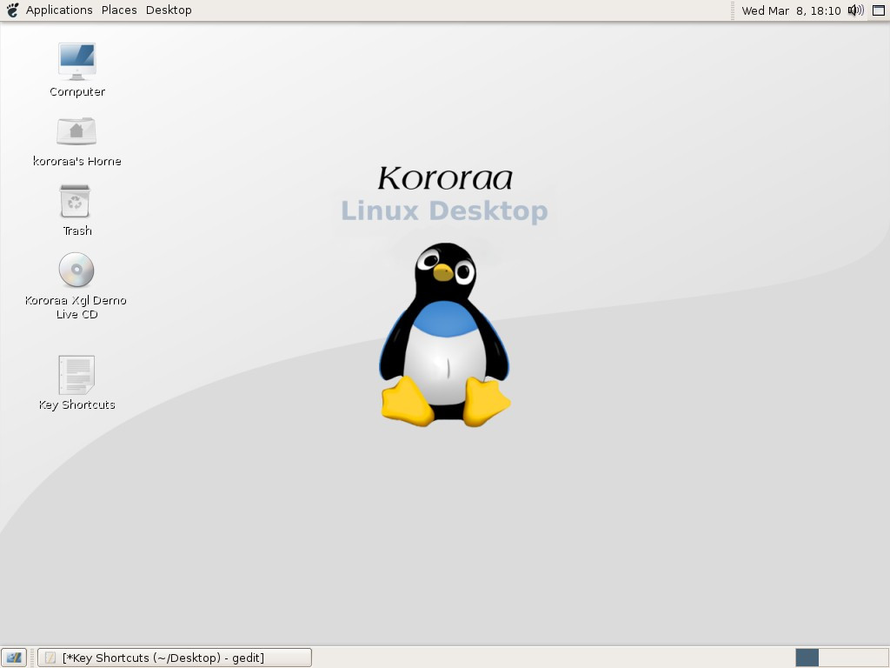Select the Key Shortcuts document icon
This screenshot has height=668, width=890.
click(x=76, y=375)
